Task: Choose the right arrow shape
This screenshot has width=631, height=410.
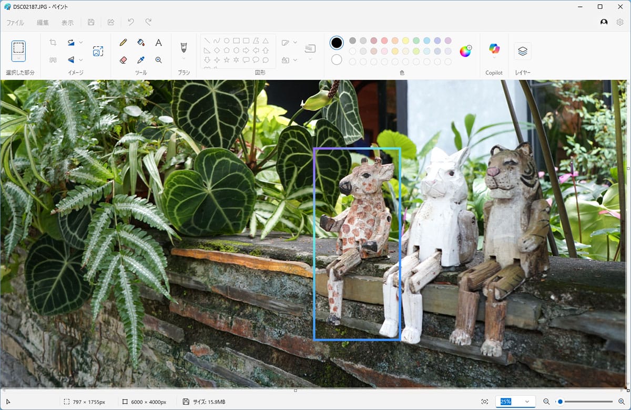Action: [246, 50]
